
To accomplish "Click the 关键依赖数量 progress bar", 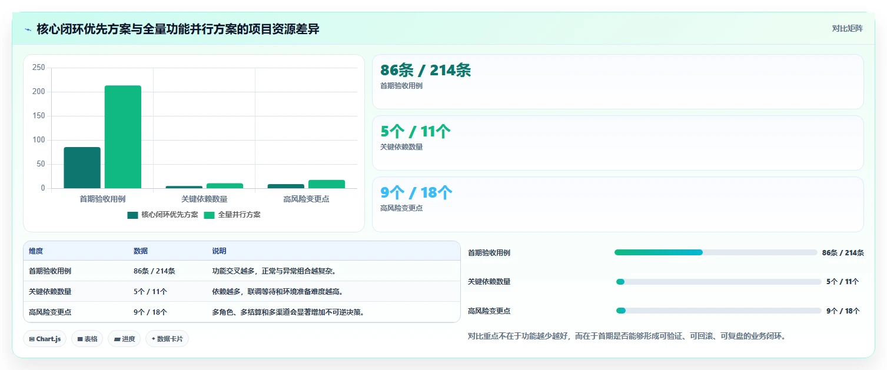I will (x=718, y=282).
